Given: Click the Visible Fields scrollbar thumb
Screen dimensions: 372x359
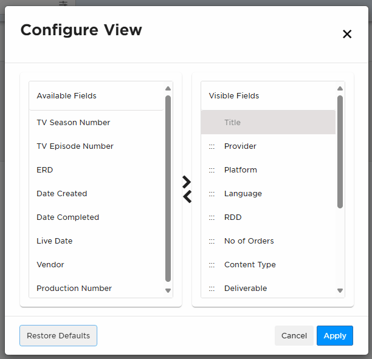Looking at the screenshot, I should (340, 152).
